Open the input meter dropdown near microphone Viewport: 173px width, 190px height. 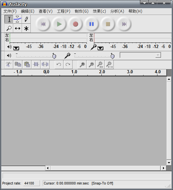(100, 48)
